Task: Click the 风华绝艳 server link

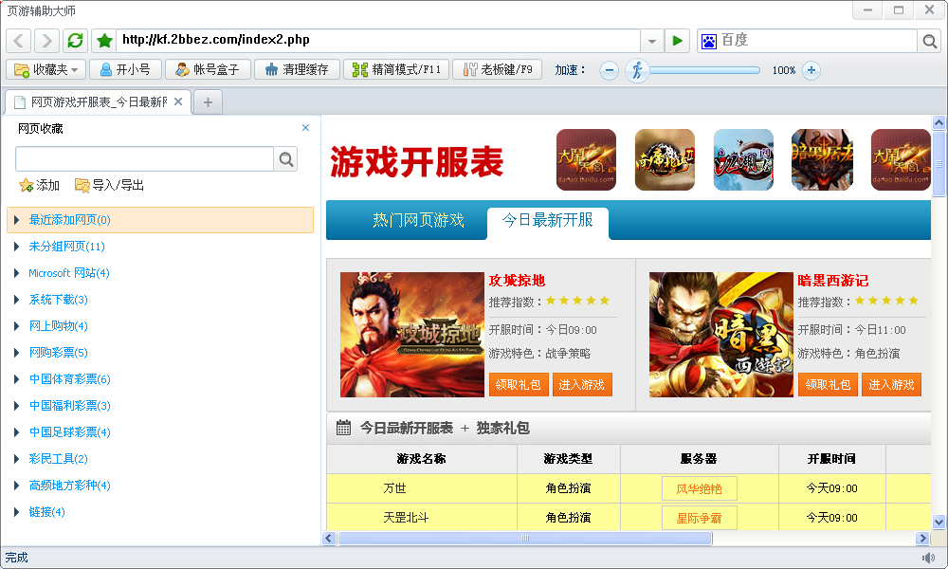Action: click(699, 488)
